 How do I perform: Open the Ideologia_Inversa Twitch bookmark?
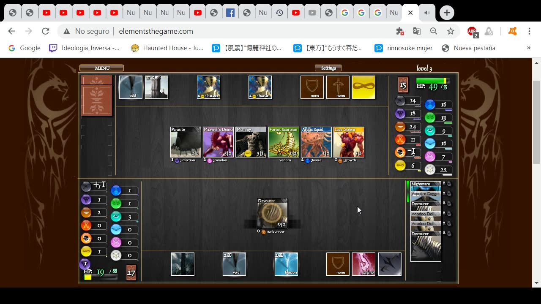pyautogui.click(x=85, y=48)
